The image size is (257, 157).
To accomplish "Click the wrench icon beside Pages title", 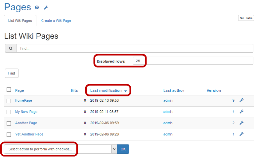I will tap(46, 8).
